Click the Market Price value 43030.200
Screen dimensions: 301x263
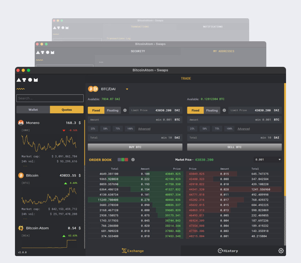[x=204, y=160]
